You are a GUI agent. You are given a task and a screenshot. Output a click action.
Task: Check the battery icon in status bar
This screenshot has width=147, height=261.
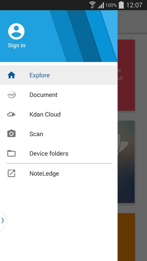click(x=121, y=5)
